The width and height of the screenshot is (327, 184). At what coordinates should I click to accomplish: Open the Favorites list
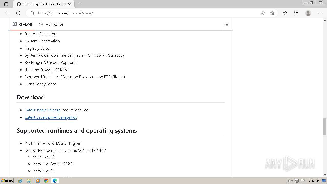(285, 13)
